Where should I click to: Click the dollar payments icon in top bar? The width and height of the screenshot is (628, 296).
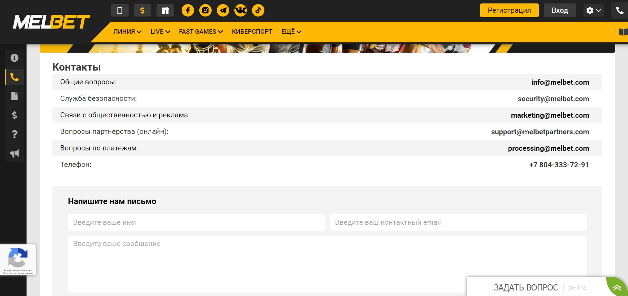[142, 10]
